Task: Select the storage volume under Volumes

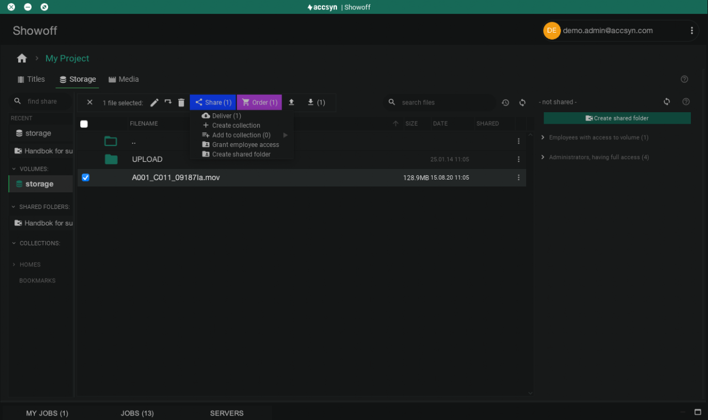Action: (41, 184)
